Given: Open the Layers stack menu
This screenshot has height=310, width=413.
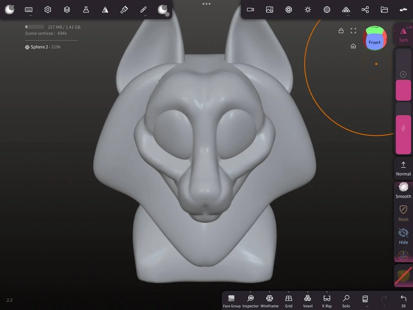Looking at the screenshot, I should tap(67, 10).
